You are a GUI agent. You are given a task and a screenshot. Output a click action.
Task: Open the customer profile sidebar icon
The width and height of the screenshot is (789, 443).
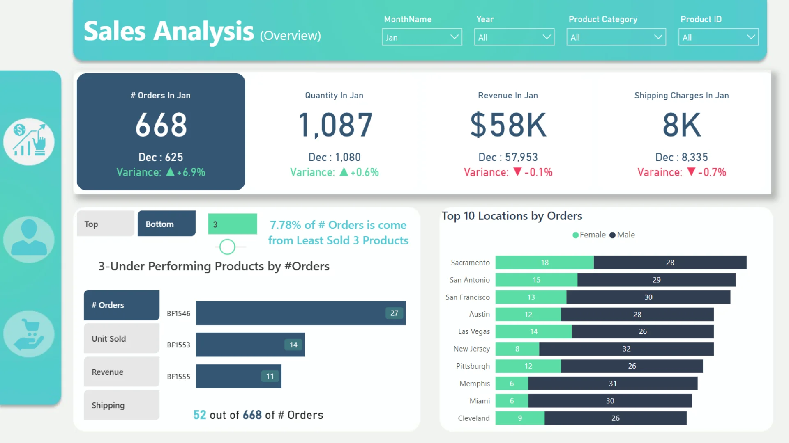pyautogui.click(x=29, y=239)
